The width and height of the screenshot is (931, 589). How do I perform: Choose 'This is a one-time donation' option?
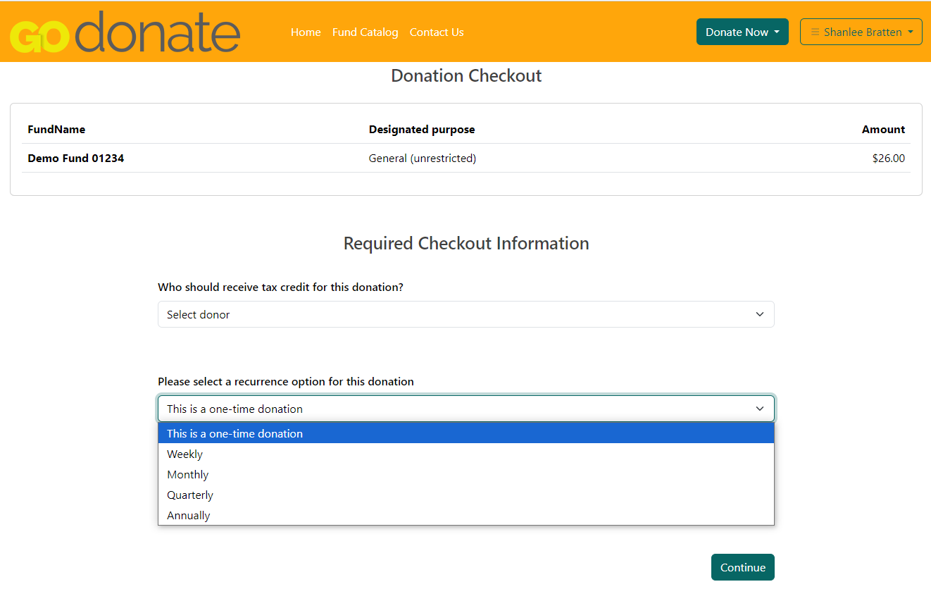click(465, 433)
